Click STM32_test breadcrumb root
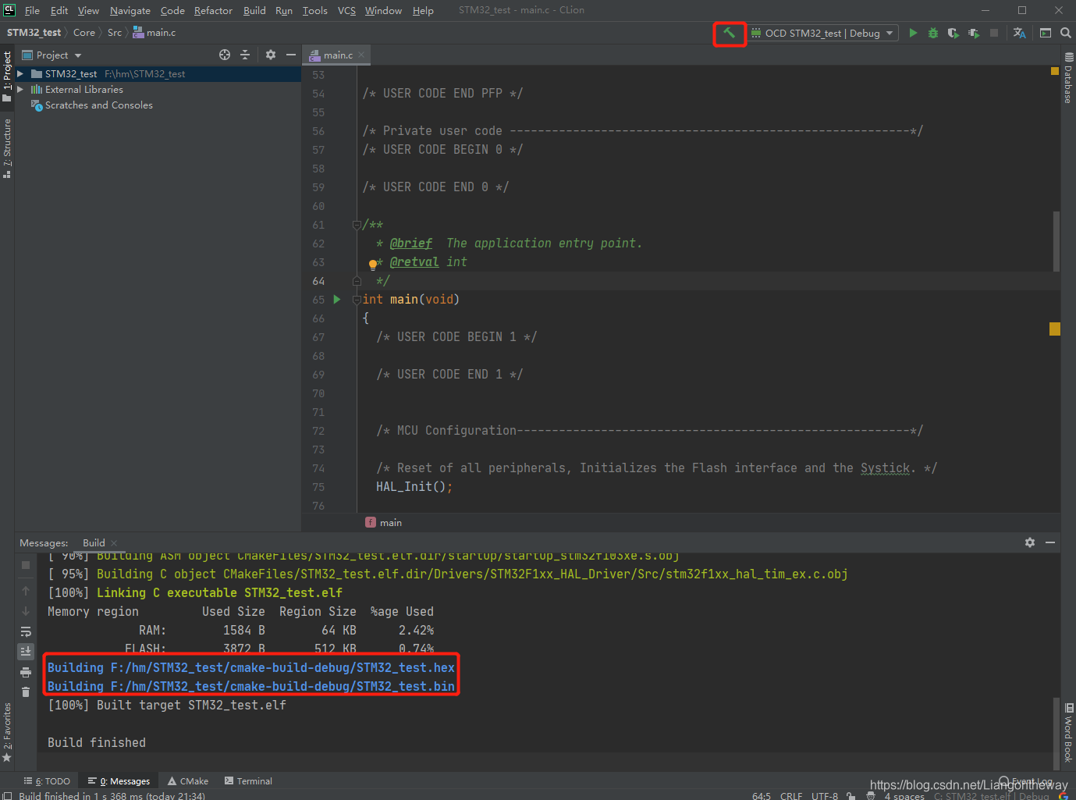This screenshot has width=1076, height=800. [34, 33]
